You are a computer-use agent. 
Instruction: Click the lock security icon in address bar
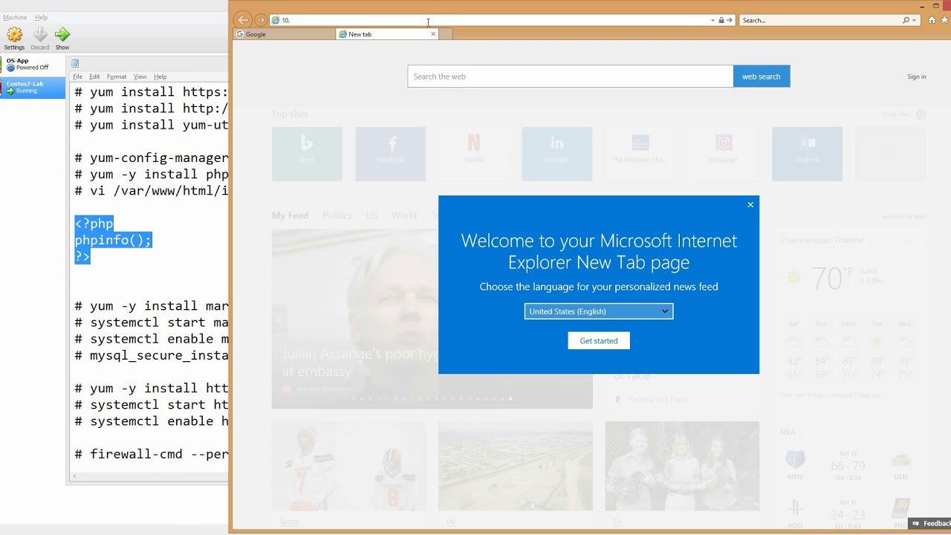click(x=721, y=20)
